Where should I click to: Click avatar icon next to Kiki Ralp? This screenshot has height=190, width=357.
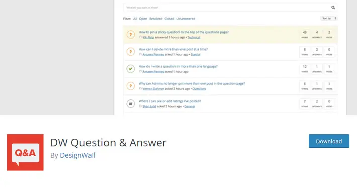140,37
